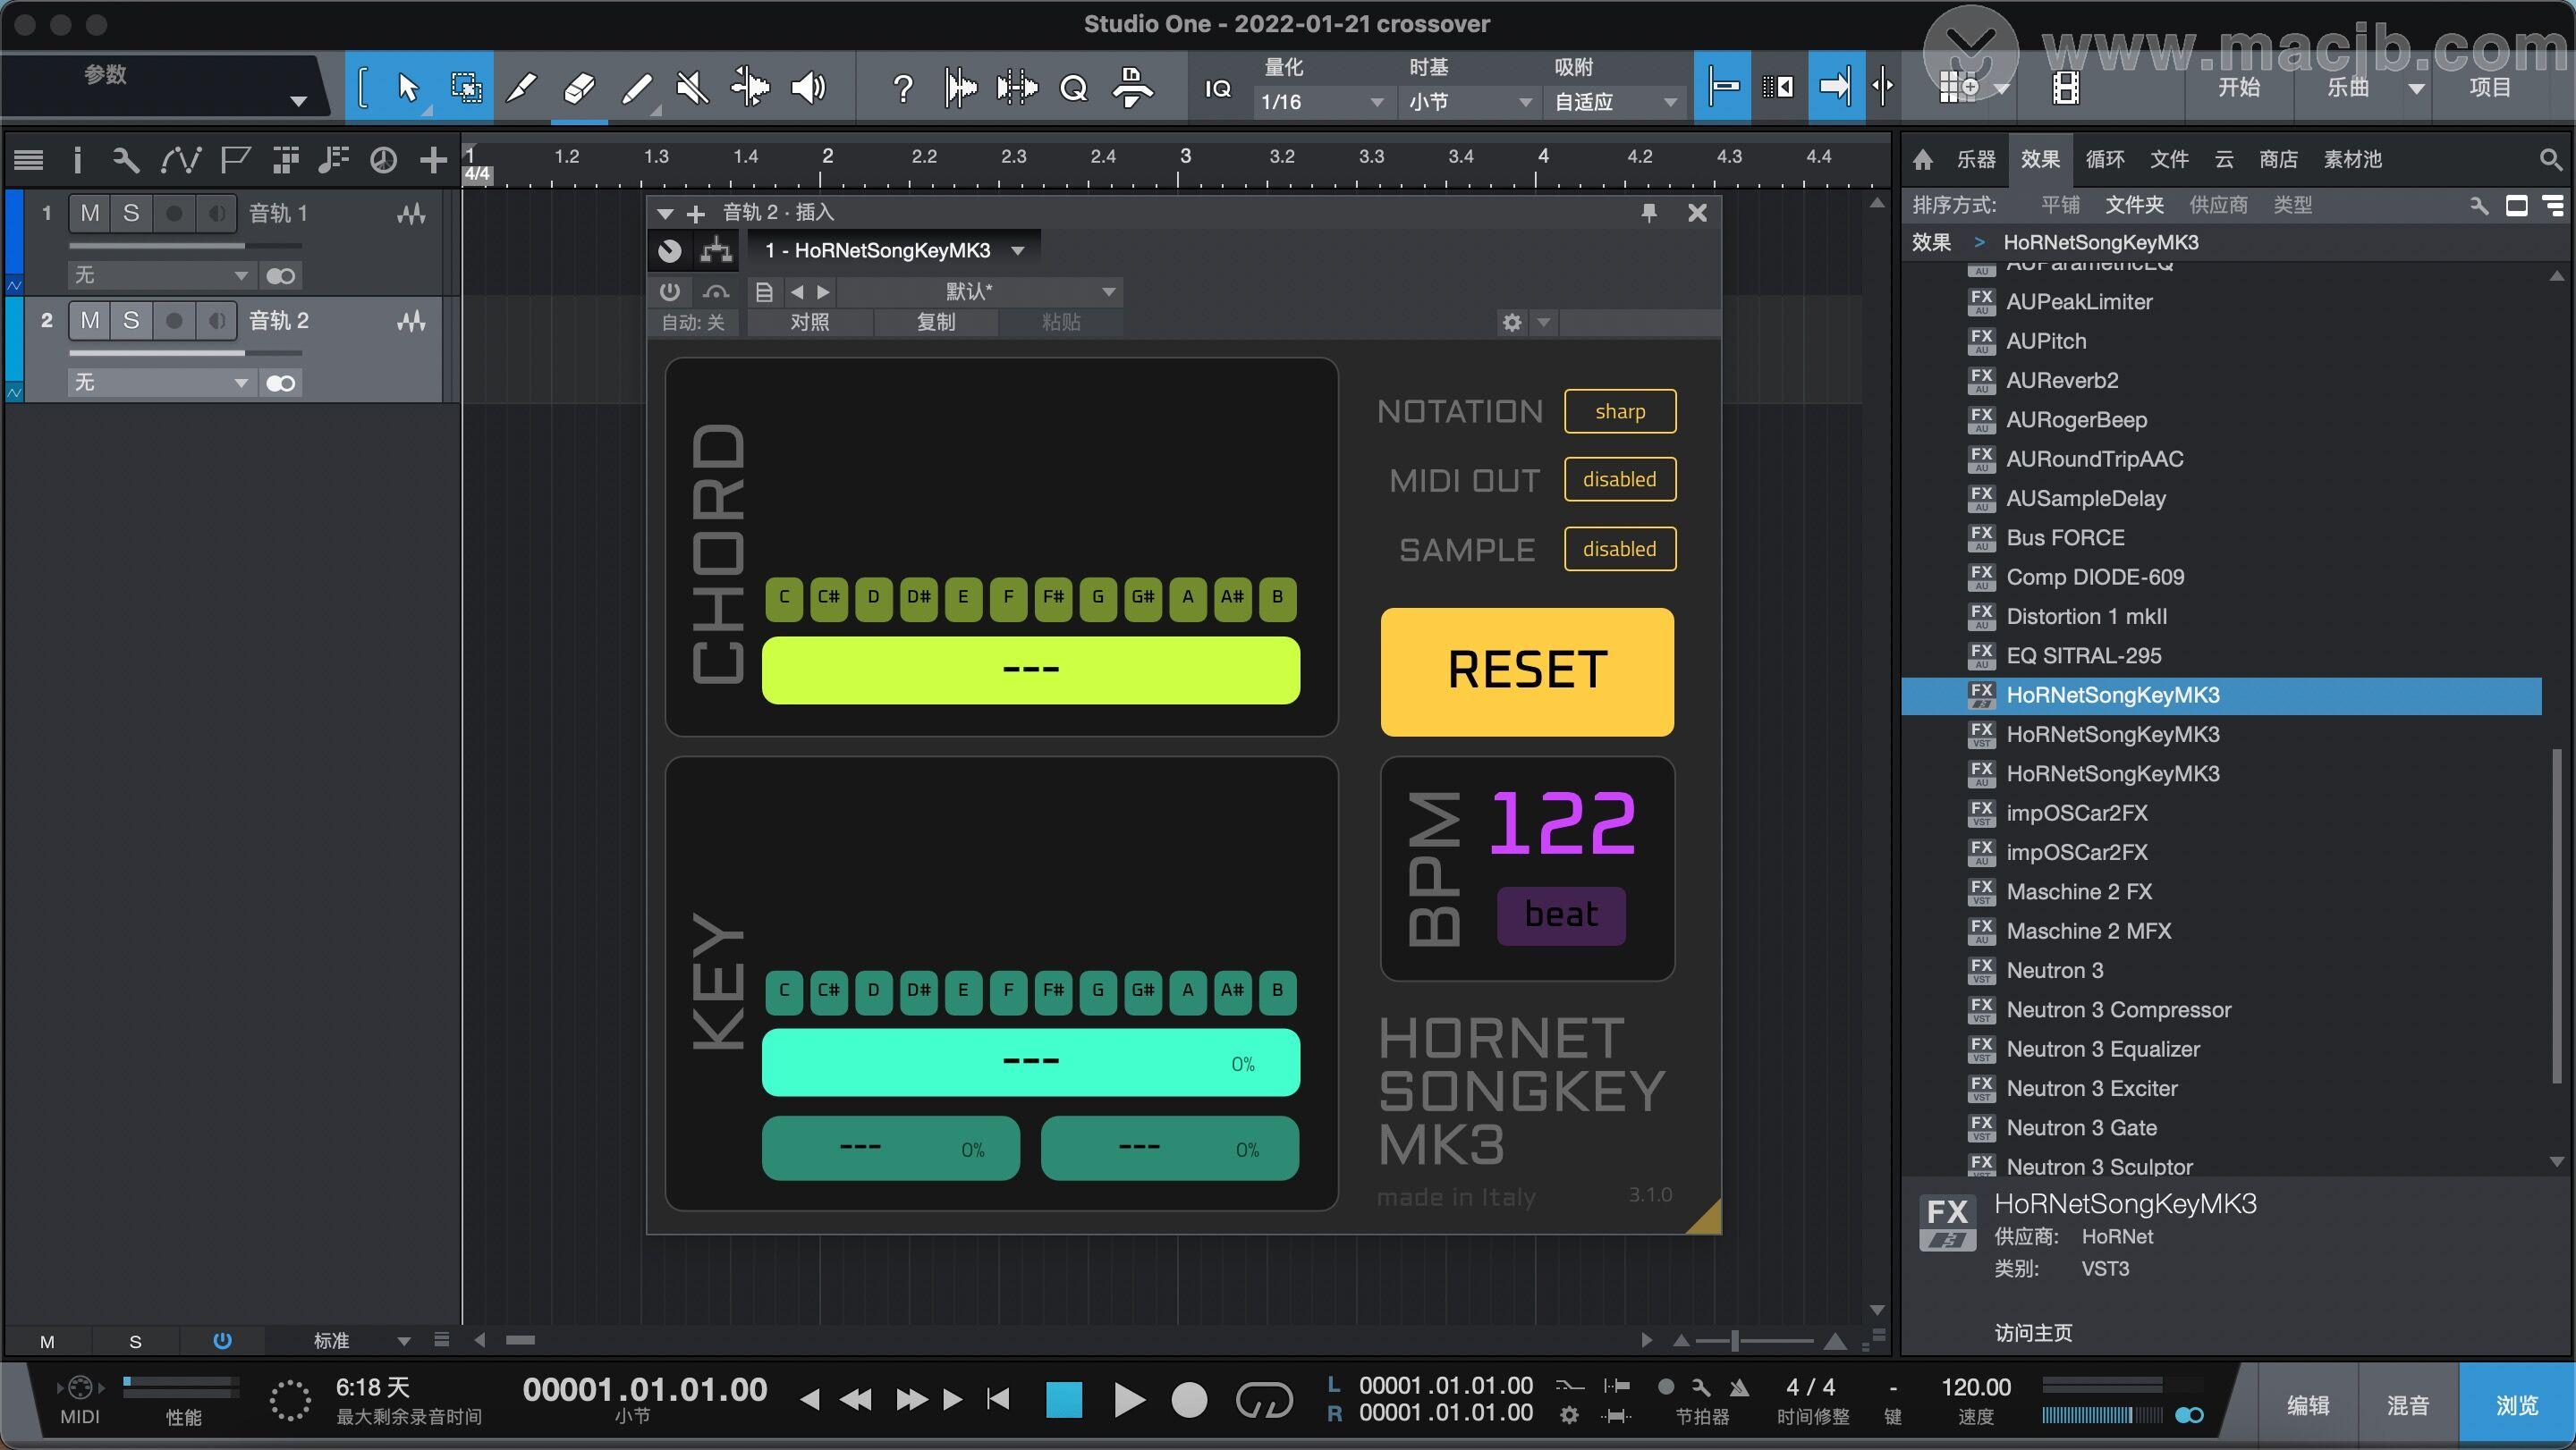
Task: Switch to 素材池 browser tab
Action: (2352, 159)
